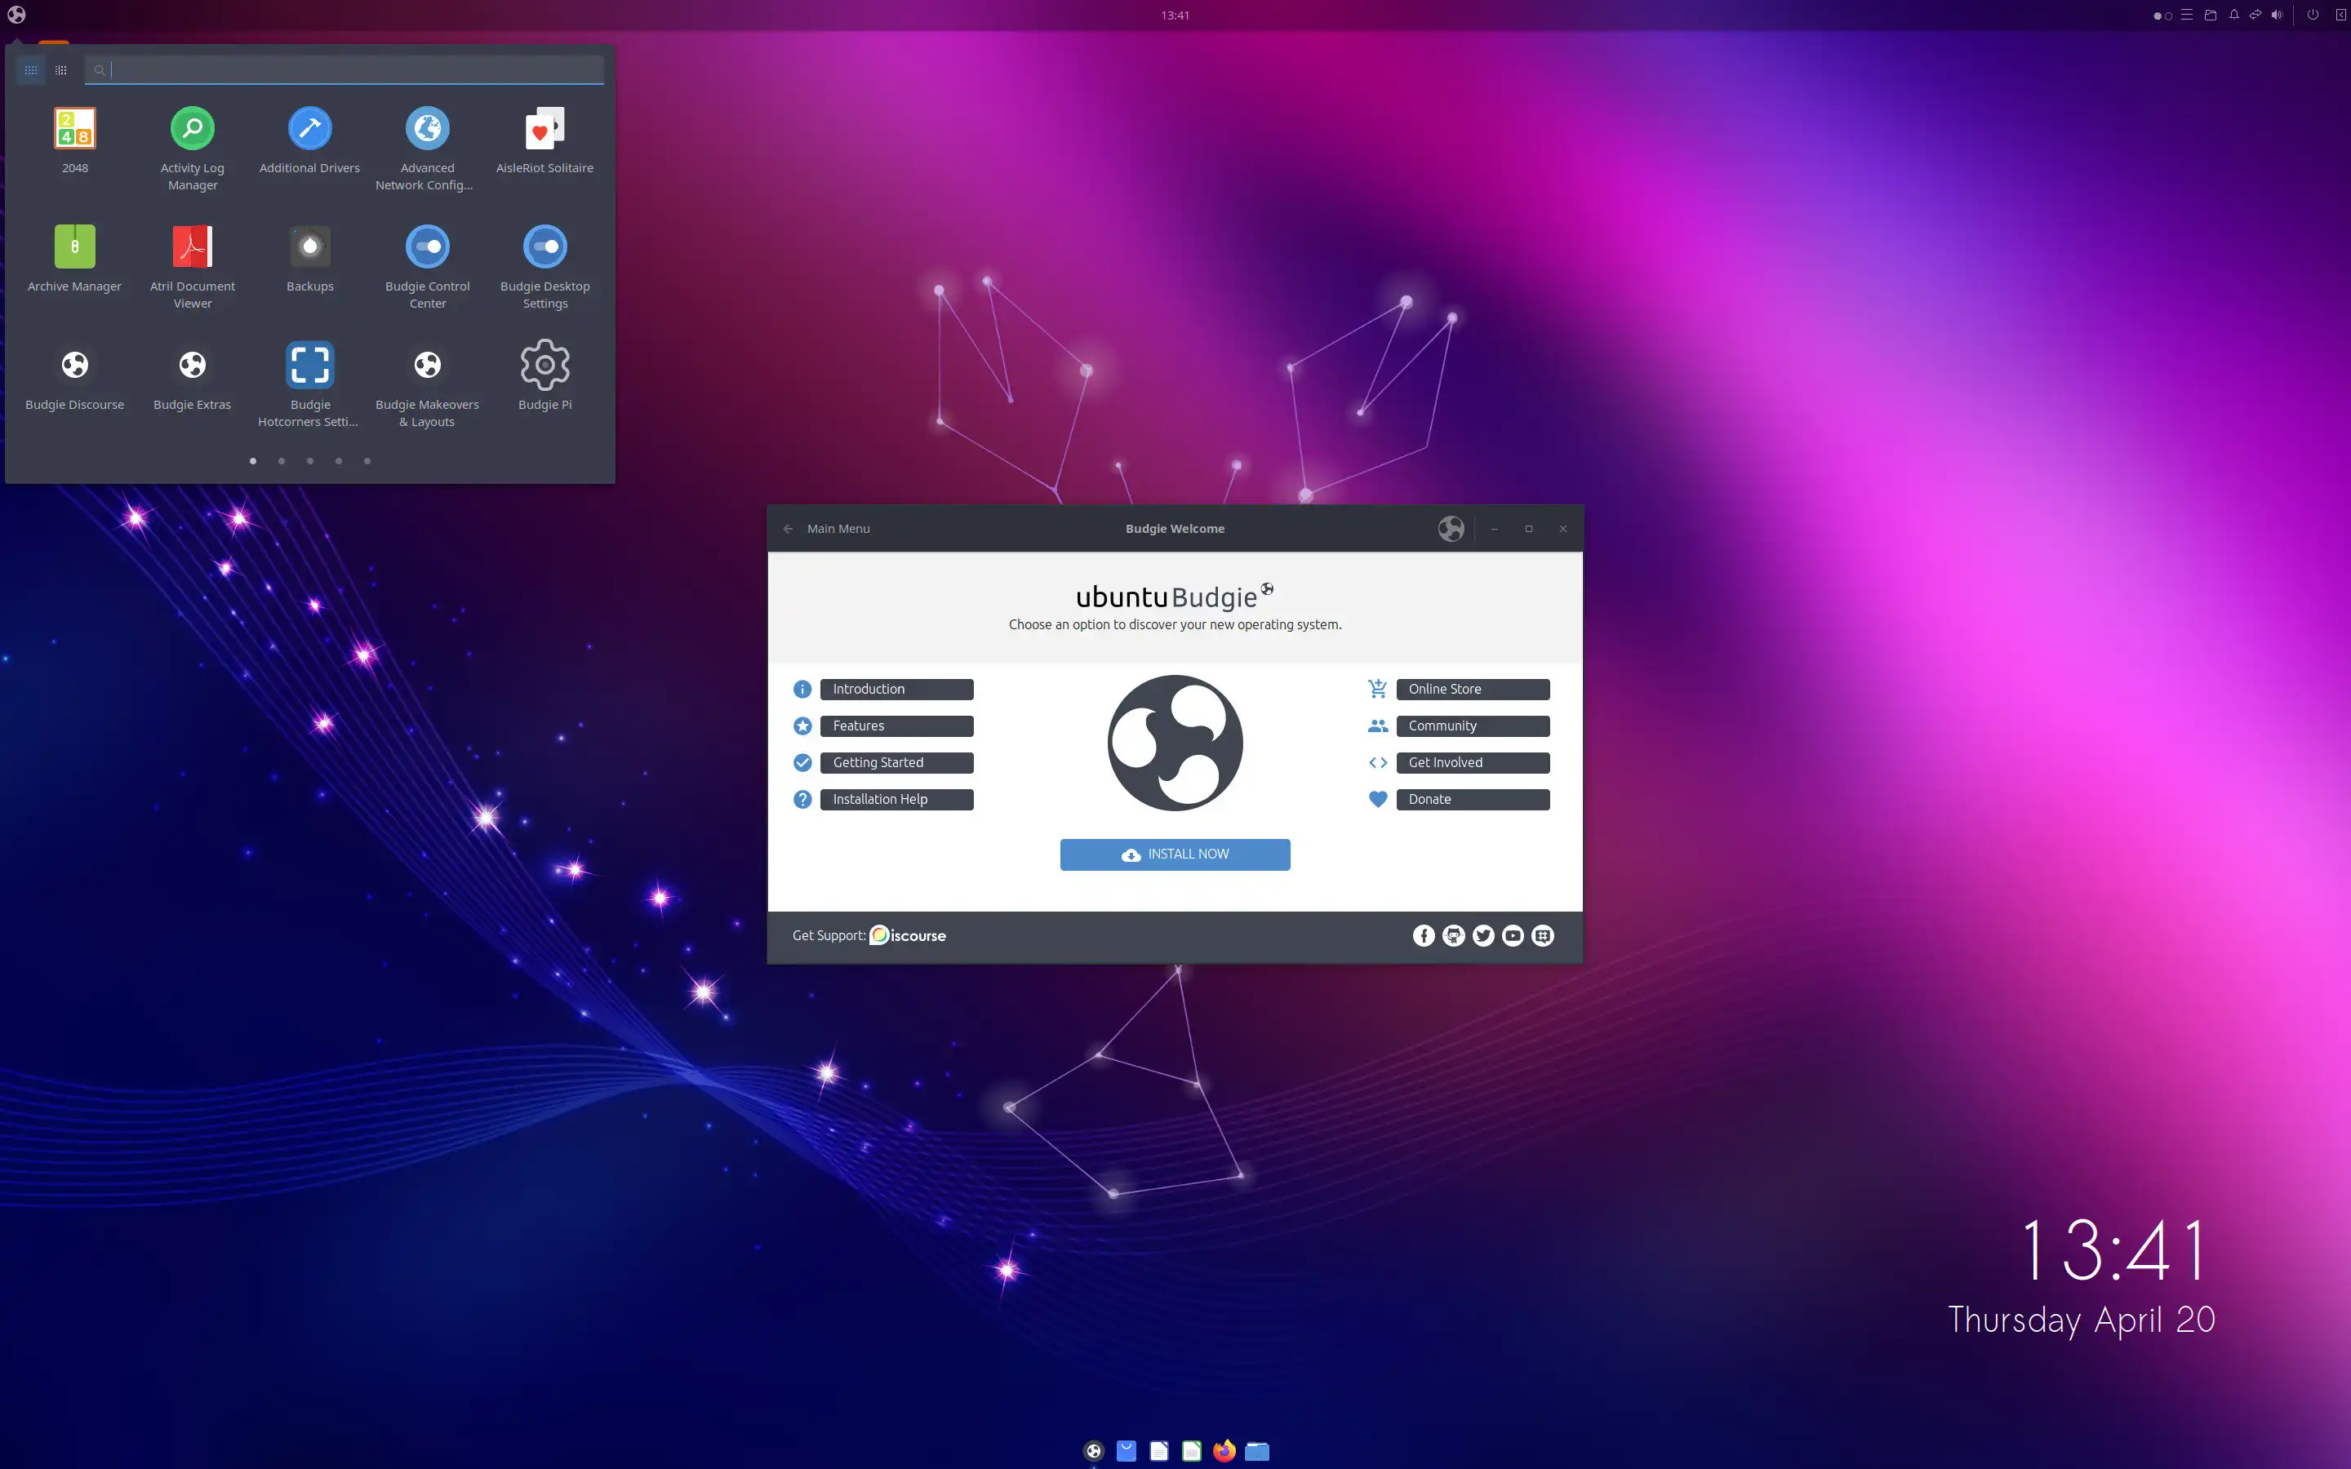Click the Facebook icon in Welcome footer
Screen dimensions: 2351x1469
click(1423, 935)
